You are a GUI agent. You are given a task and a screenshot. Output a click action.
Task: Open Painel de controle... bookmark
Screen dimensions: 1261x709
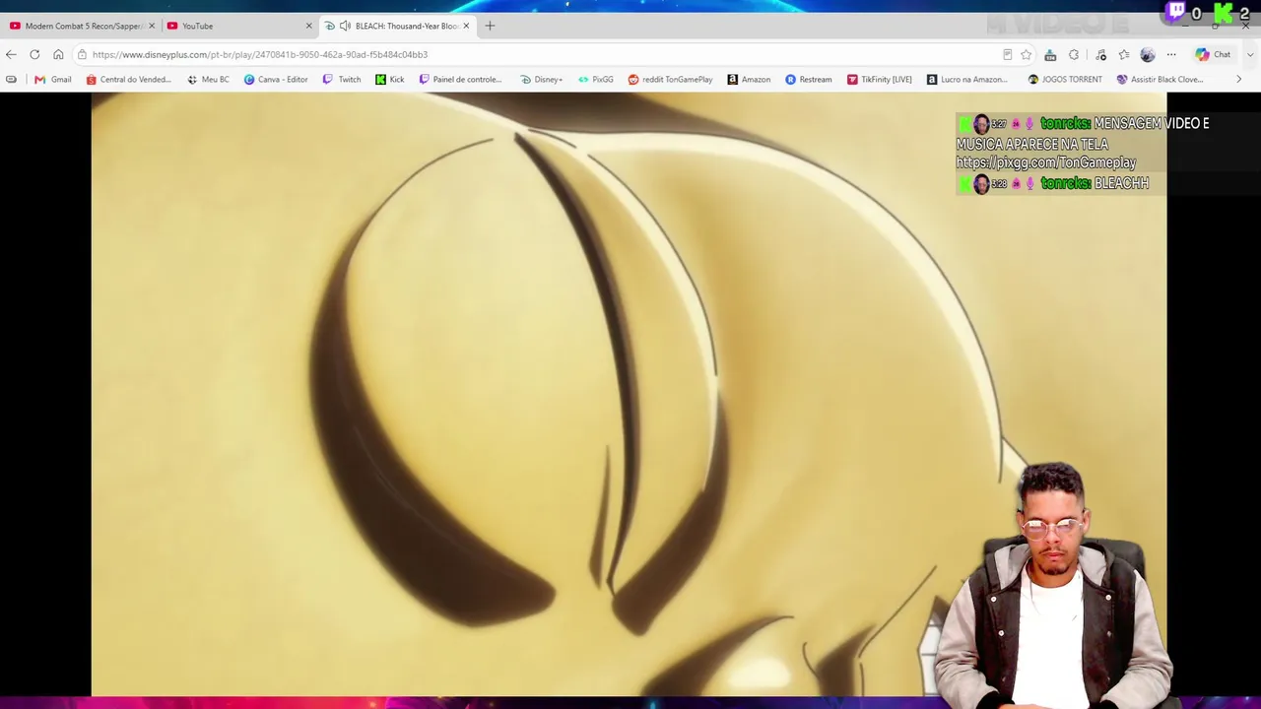pyautogui.click(x=460, y=79)
